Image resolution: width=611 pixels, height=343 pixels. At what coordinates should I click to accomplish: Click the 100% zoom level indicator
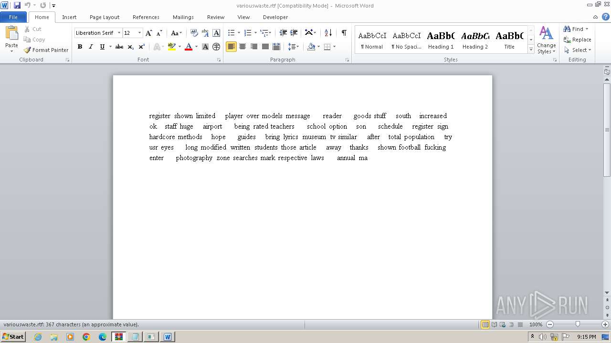(x=536, y=324)
